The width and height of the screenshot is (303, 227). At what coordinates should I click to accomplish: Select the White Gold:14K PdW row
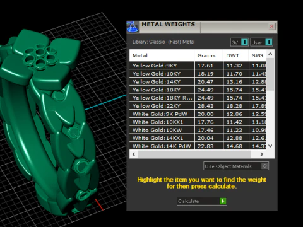click(x=198, y=146)
